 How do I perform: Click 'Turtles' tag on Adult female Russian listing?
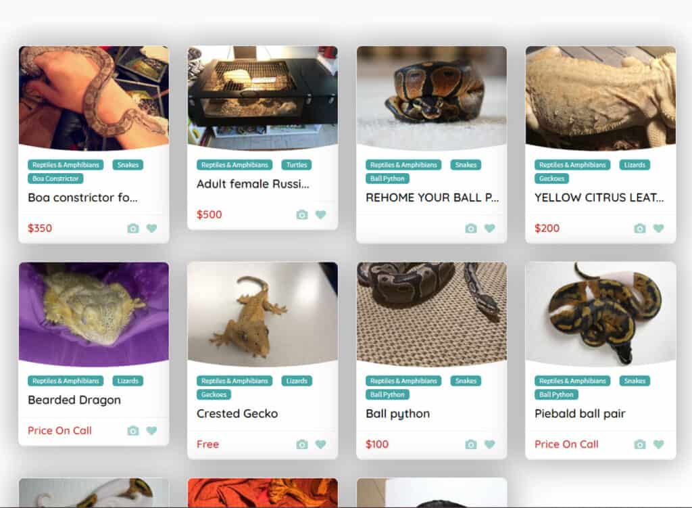(297, 164)
